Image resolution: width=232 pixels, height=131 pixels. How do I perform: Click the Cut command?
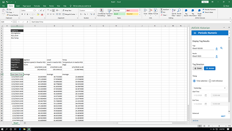(9, 9)
